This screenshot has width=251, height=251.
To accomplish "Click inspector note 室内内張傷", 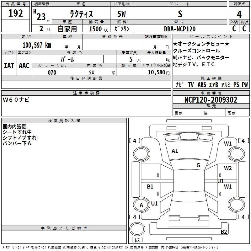I will 14,126.
